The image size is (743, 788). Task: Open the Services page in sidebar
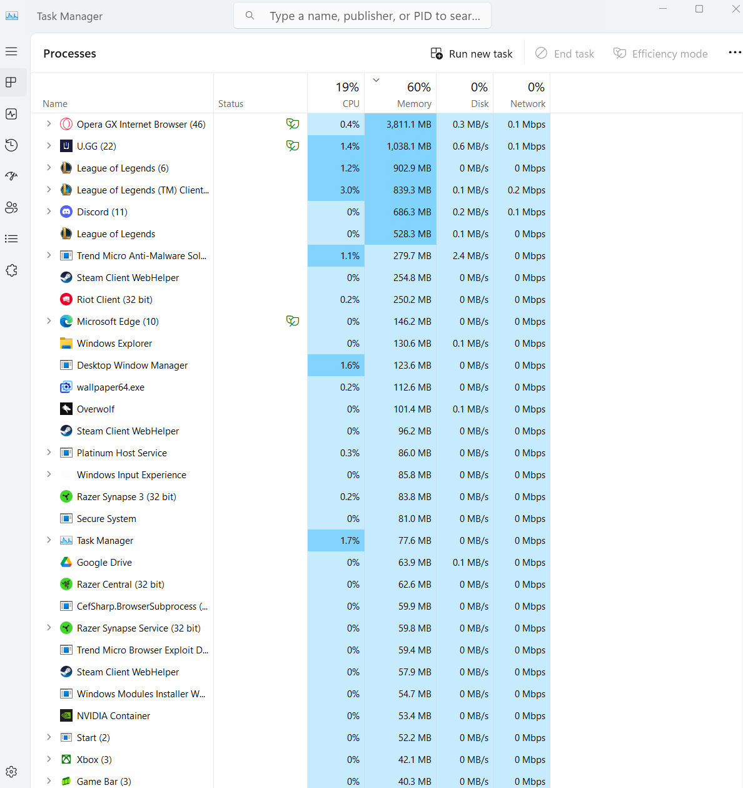pyautogui.click(x=11, y=270)
